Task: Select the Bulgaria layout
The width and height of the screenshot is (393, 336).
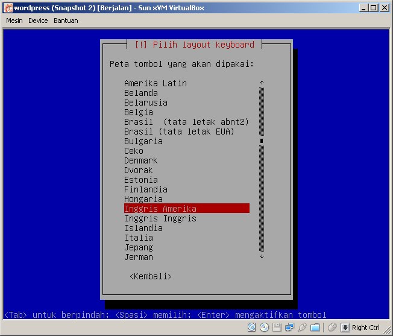Action: pyautogui.click(x=143, y=141)
